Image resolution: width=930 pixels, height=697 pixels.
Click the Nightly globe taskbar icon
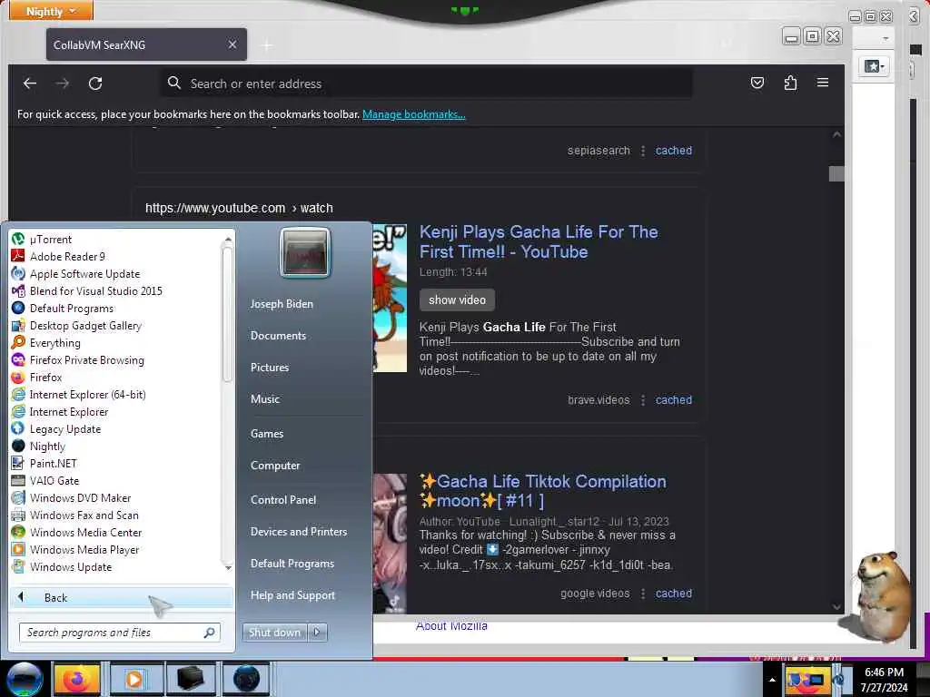pos(246,679)
